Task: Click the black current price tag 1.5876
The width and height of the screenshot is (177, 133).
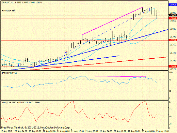Action: point(173,15)
